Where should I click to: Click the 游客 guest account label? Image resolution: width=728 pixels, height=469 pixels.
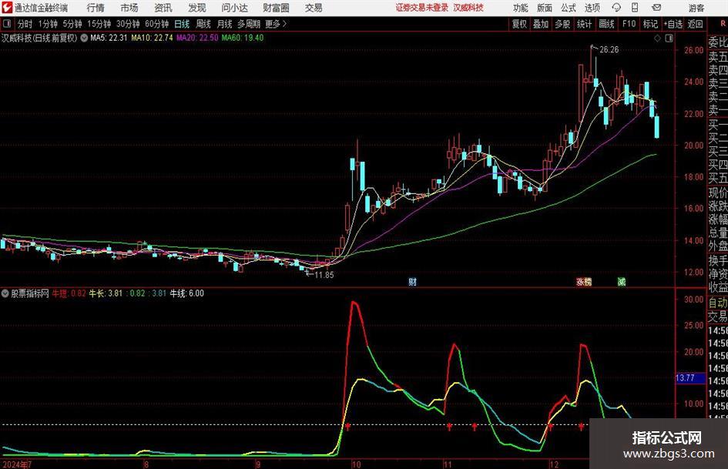tap(696, 8)
